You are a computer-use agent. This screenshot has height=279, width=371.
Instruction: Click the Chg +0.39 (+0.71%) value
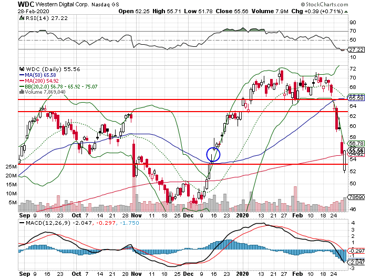(317, 11)
